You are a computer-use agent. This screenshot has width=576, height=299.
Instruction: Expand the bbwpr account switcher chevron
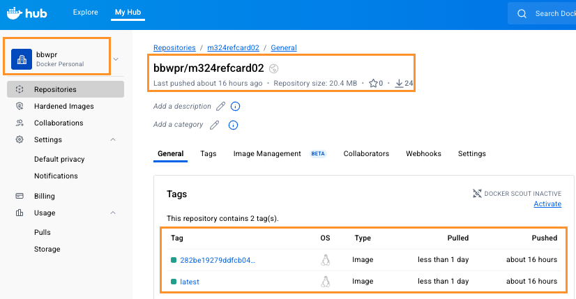click(116, 59)
